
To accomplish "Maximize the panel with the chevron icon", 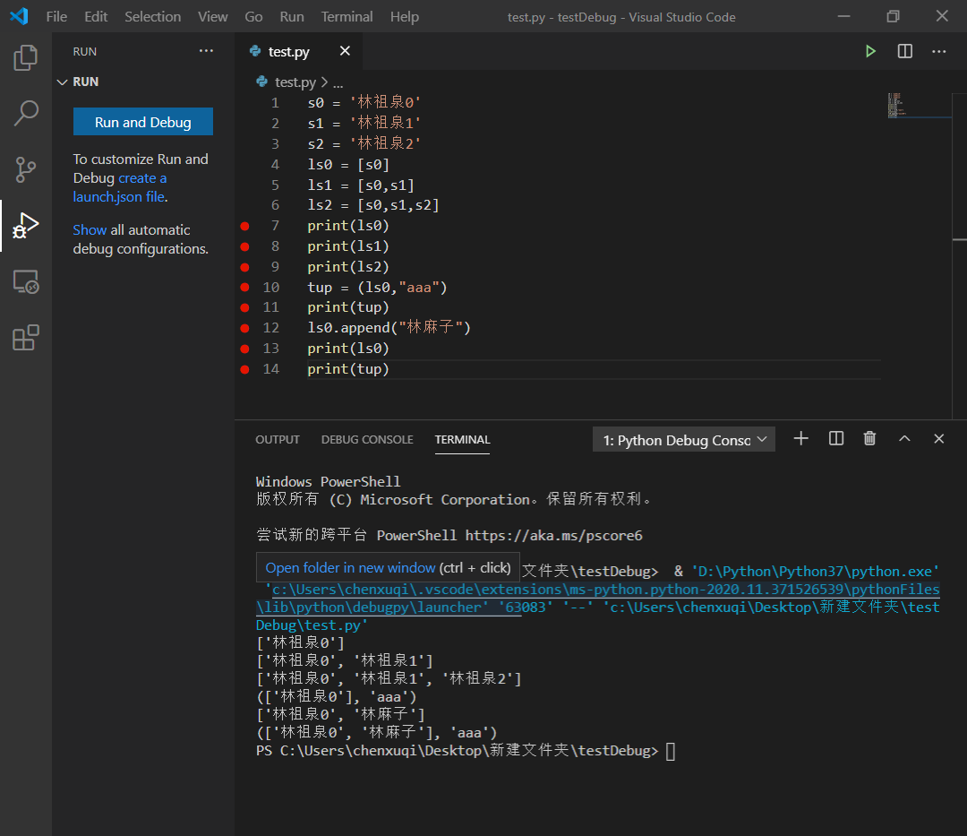I will tap(903, 438).
